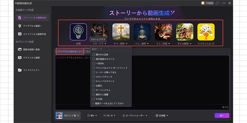
Task: Click the AI自動マッチ生成 section label
Action: click(x=25, y=10)
